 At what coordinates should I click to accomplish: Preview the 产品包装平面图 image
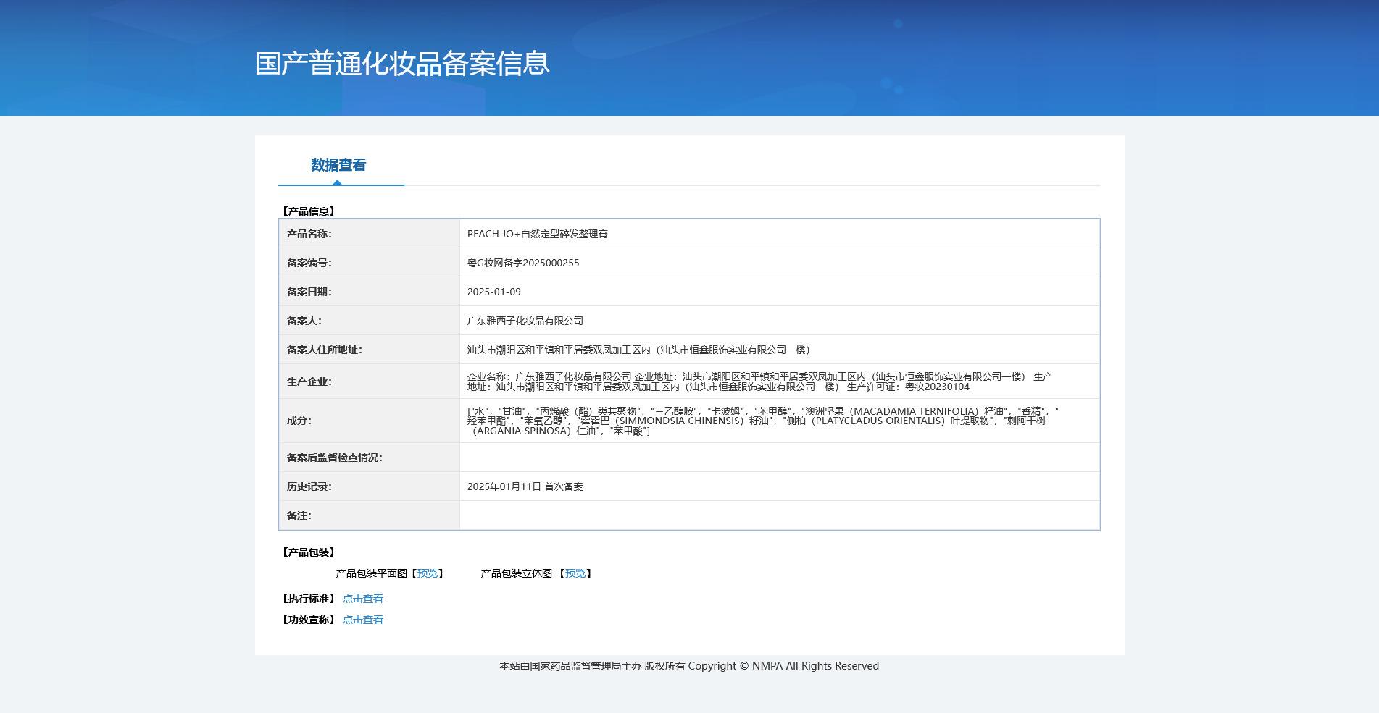click(x=428, y=573)
